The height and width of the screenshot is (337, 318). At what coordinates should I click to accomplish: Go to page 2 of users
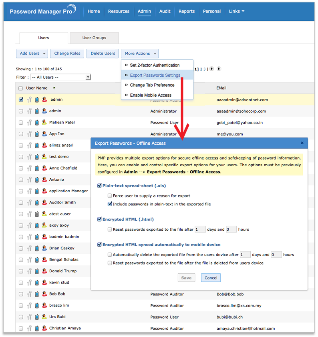pyautogui.click(x=201, y=69)
